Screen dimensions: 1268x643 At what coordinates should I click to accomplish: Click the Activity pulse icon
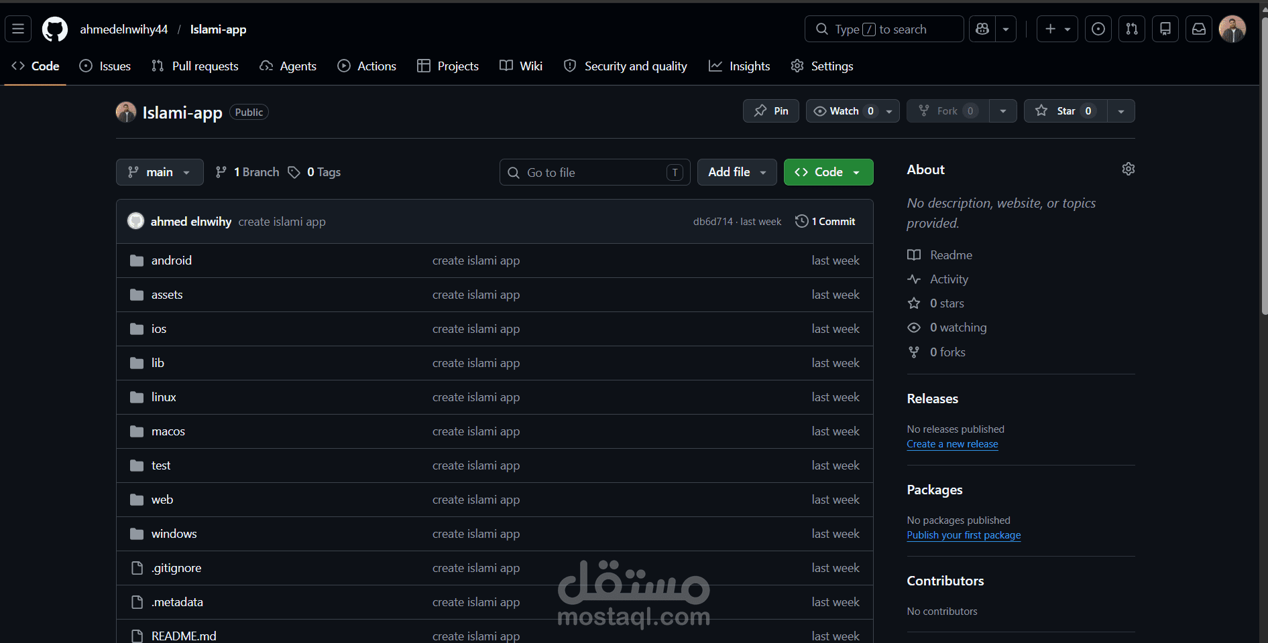(914, 279)
